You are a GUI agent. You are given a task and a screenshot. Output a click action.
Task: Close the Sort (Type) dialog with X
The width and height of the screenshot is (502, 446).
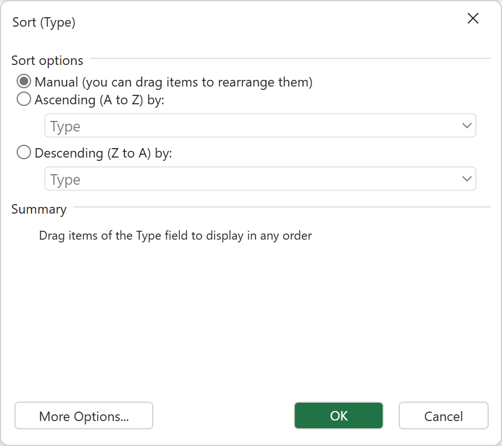pyautogui.click(x=473, y=18)
